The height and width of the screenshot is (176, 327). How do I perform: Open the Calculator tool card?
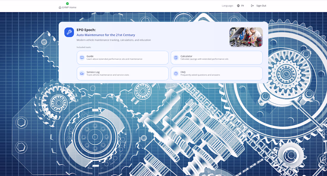tap(216, 58)
